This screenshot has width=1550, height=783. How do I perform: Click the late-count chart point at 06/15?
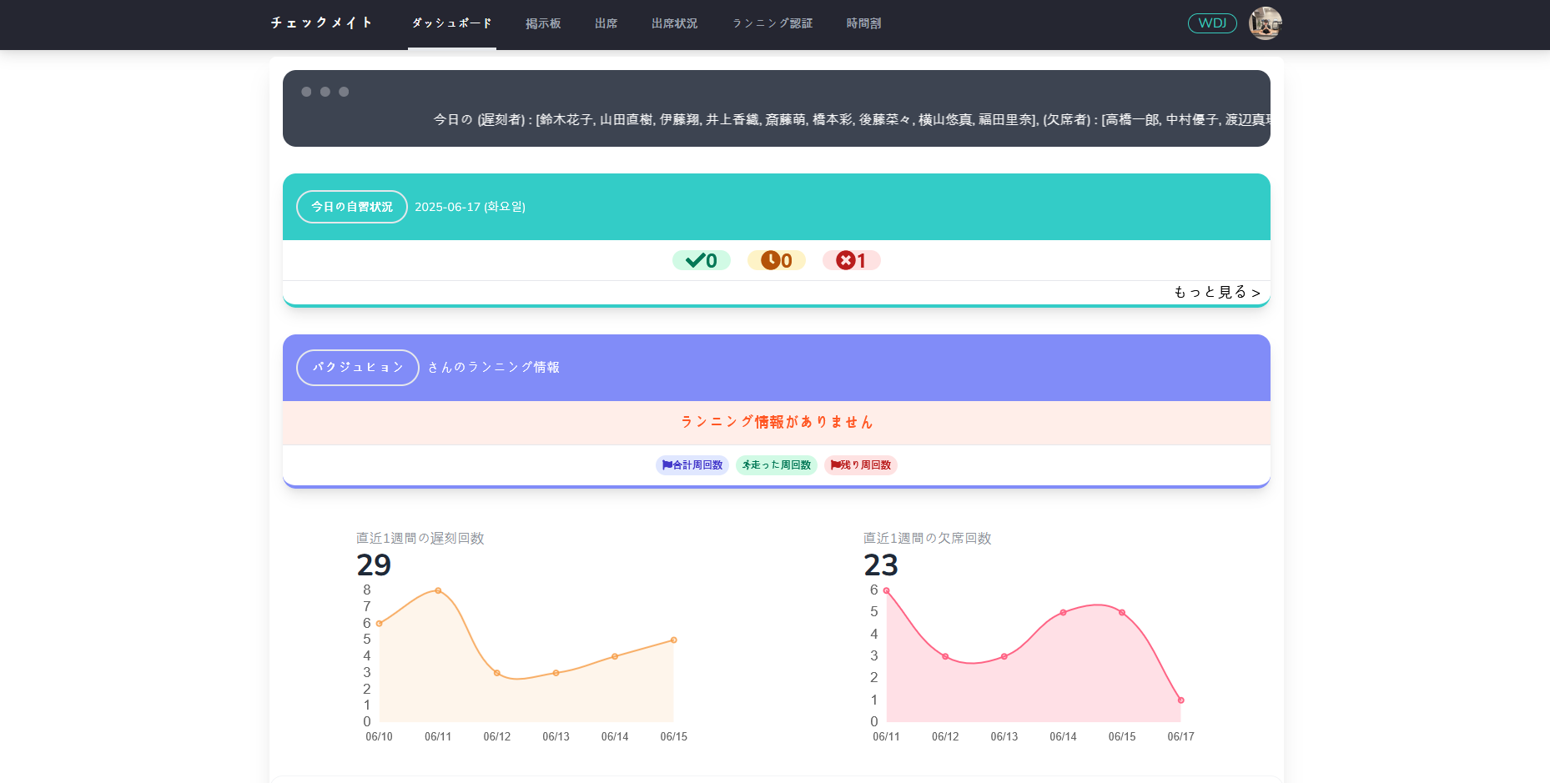[674, 640]
